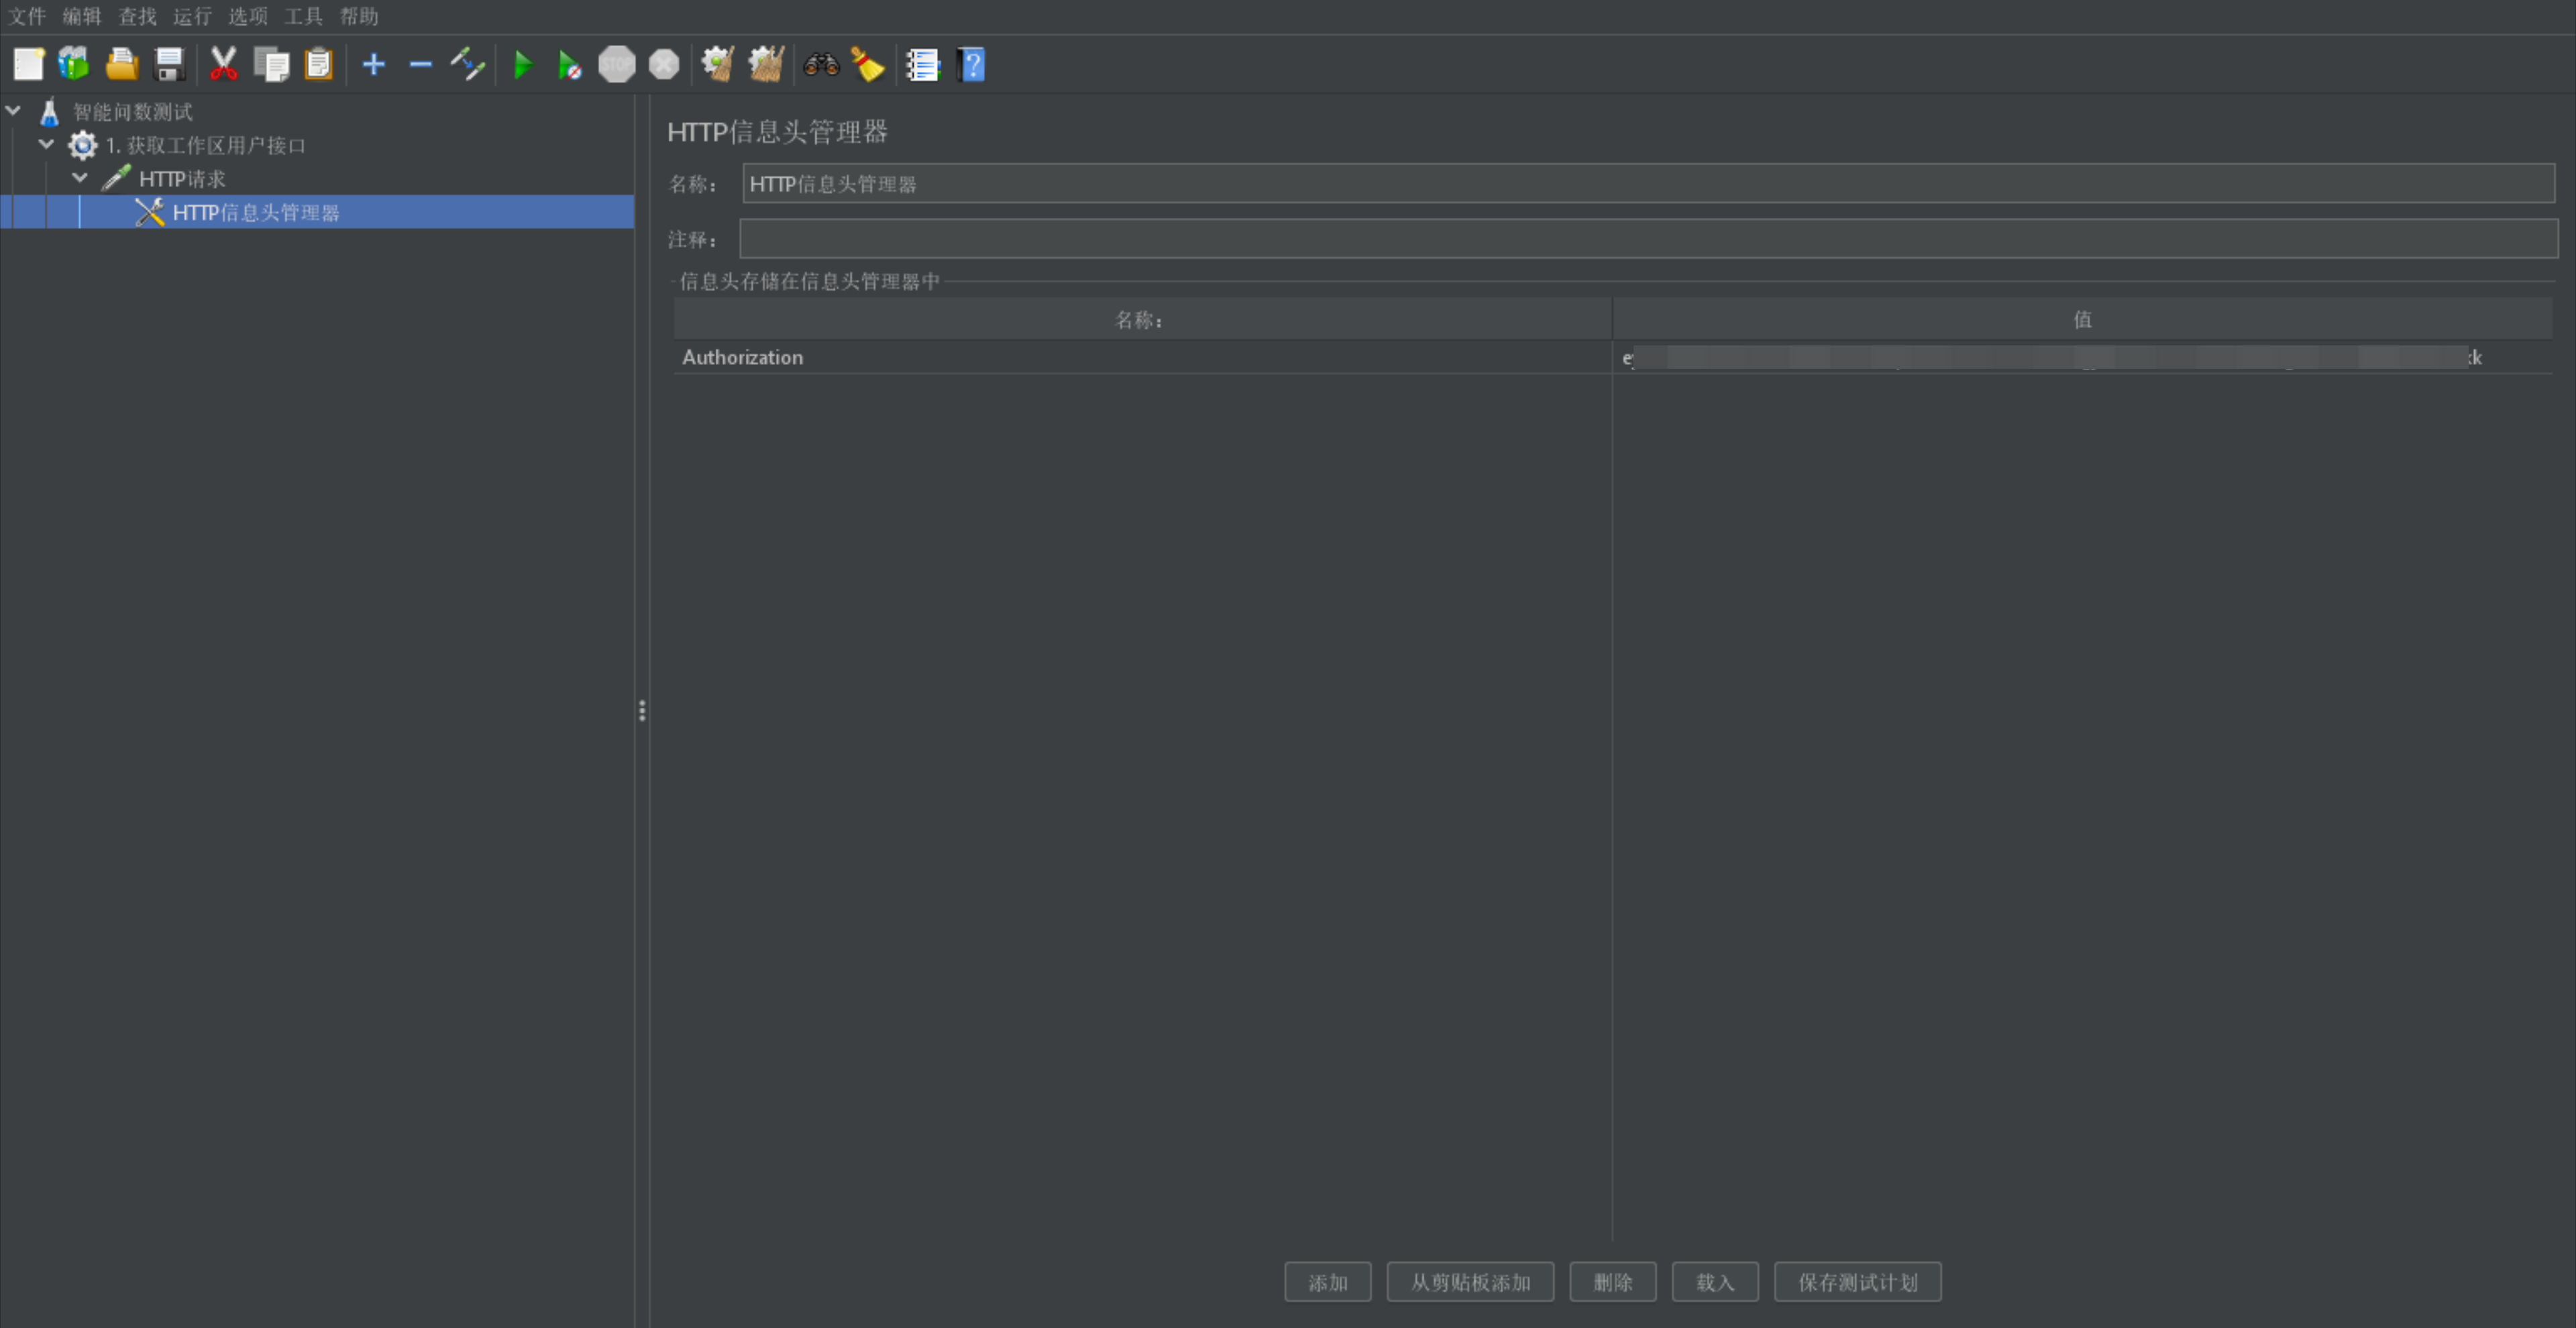Click the Authorization value cell
The height and width of the screenshot is (1328, 2576).
click(x=2082, y=357)
